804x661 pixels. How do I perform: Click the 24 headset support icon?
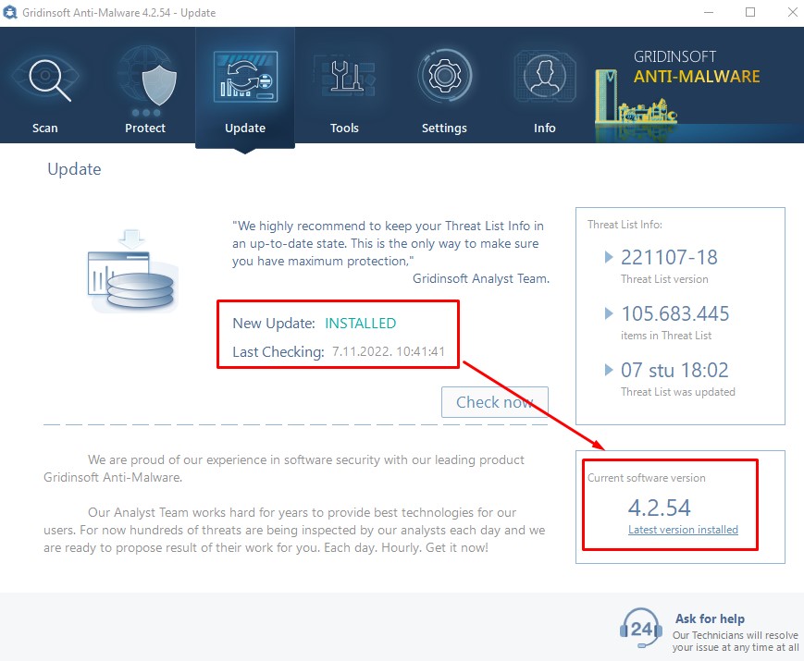click(641, 629)
